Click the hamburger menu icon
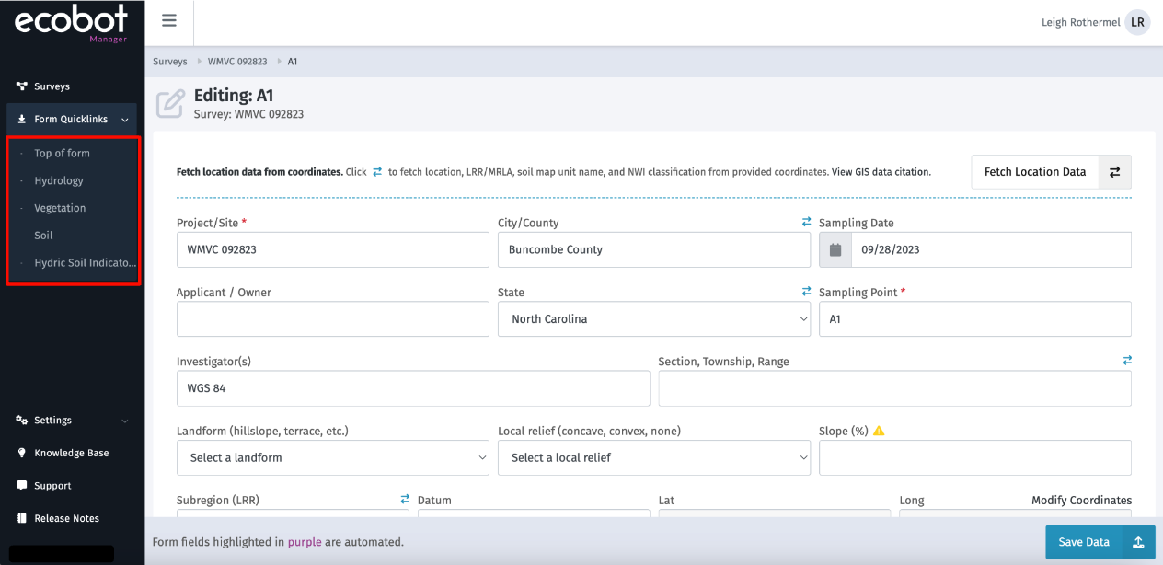Viewport: 1163px width, 565px height. click(x=169, y=21)
